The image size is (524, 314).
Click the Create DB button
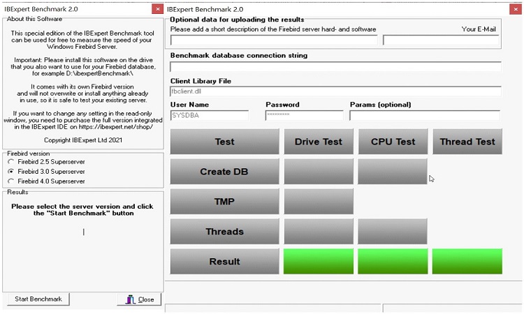tap(224, 172)
